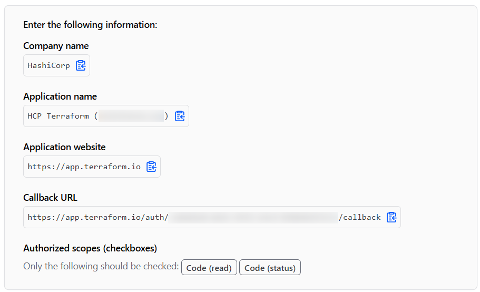Click the blurred section of the Callback URL

pyautogui.click(x=253, y=217)
